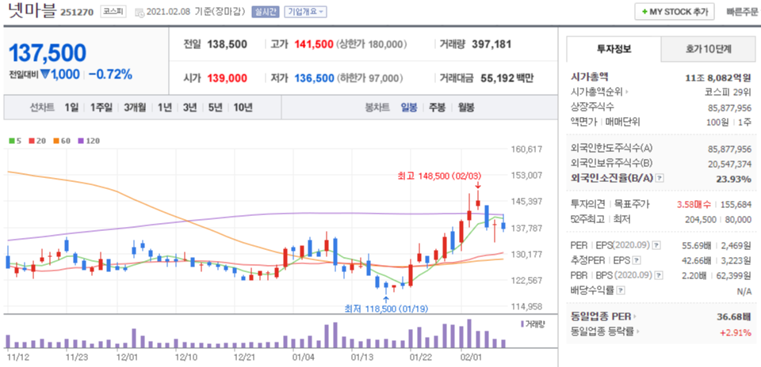Click the down-triangle icon beside 1,000 change

pos(45,74)
